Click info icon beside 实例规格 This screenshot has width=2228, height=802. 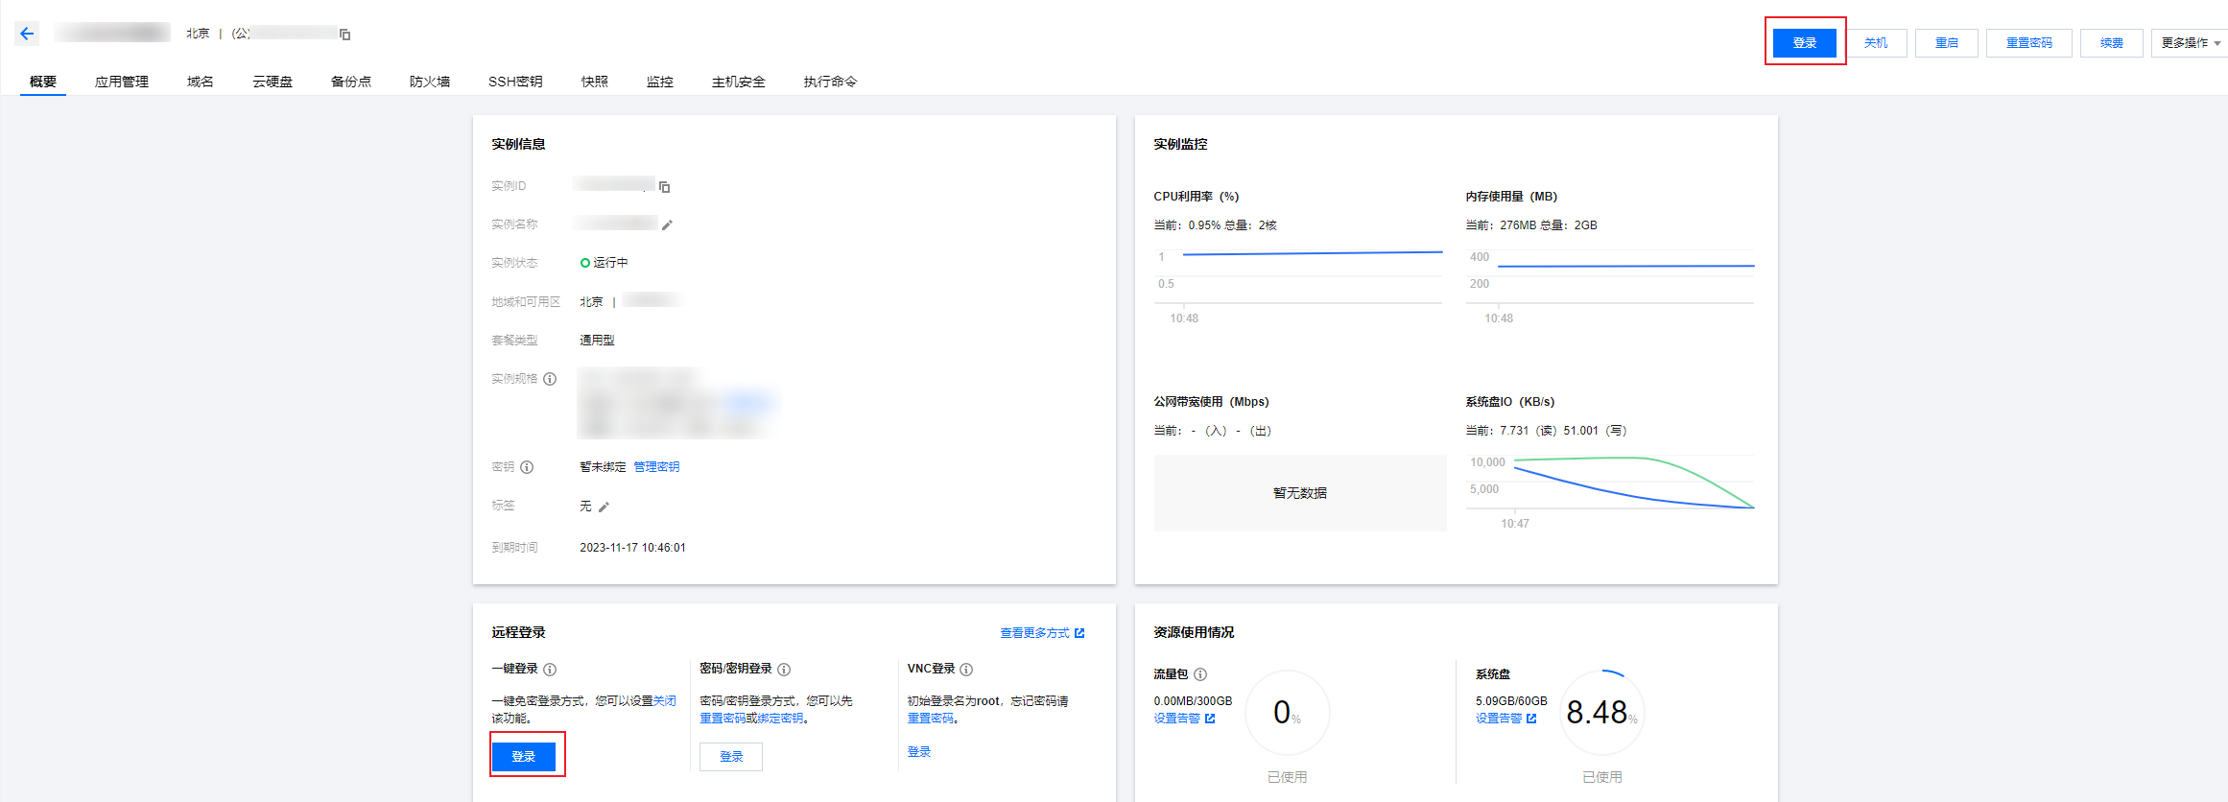coord(550,379)
